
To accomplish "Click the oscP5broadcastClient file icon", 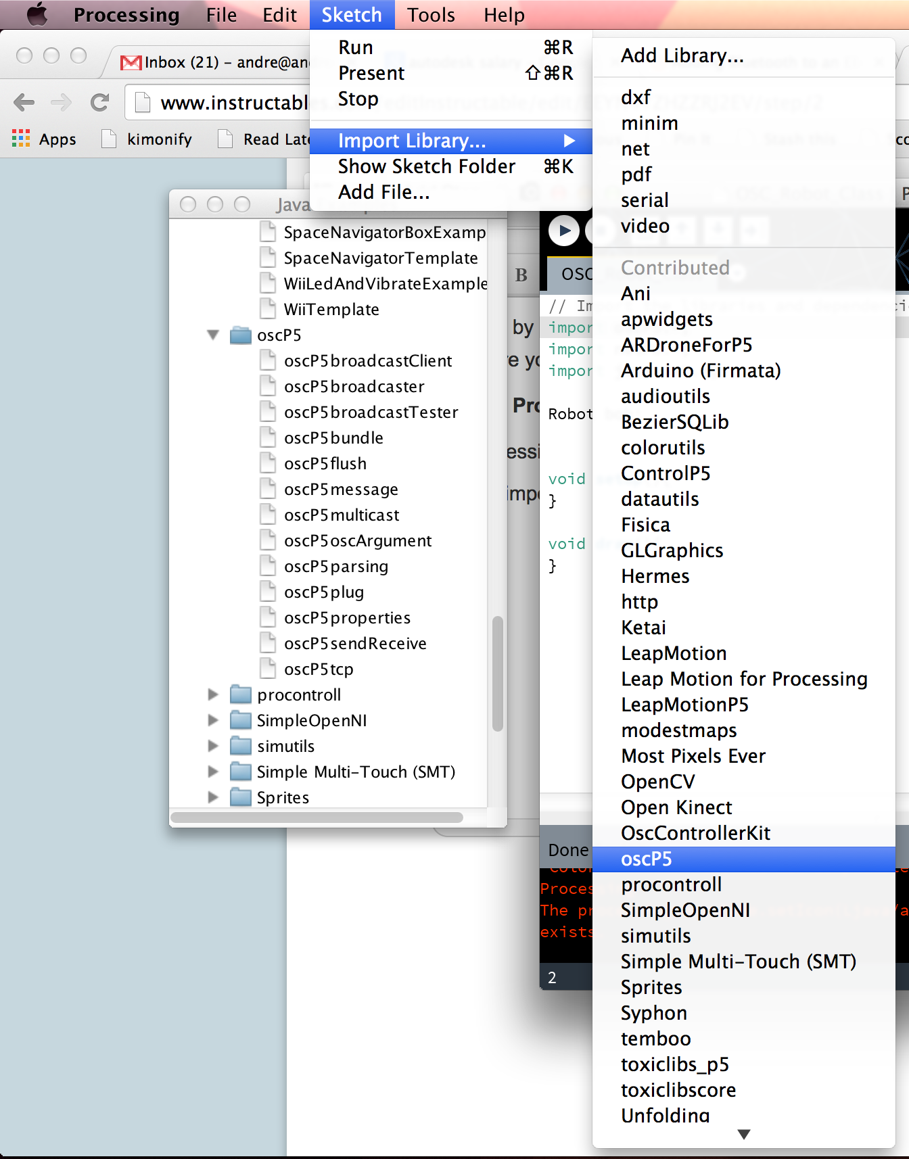I will 269,360.
